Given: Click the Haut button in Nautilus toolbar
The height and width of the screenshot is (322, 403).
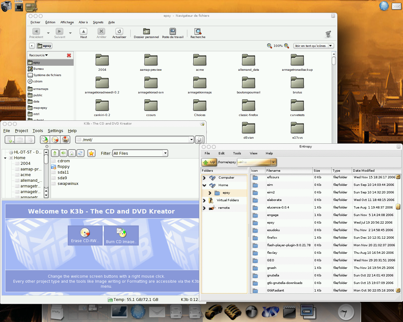Looking at the screenshot, I should (x=83, y=33).
